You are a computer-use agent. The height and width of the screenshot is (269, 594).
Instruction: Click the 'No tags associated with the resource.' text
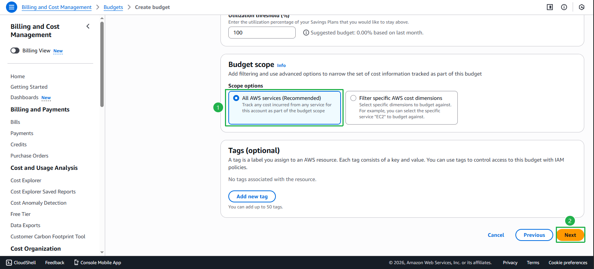click(272, 179)
